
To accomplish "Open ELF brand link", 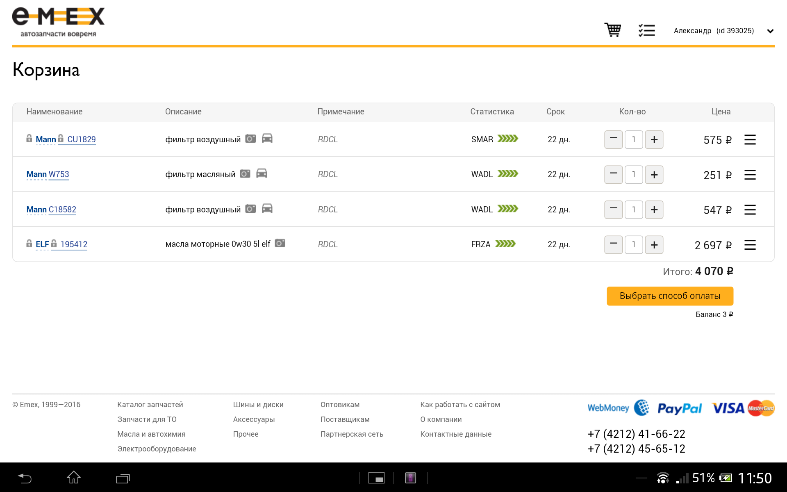I will 42,244.
